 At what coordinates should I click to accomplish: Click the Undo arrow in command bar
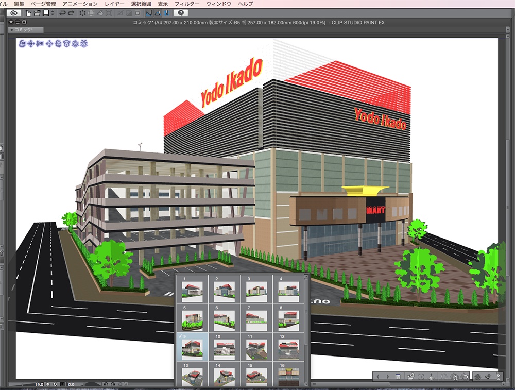[62, 13]
